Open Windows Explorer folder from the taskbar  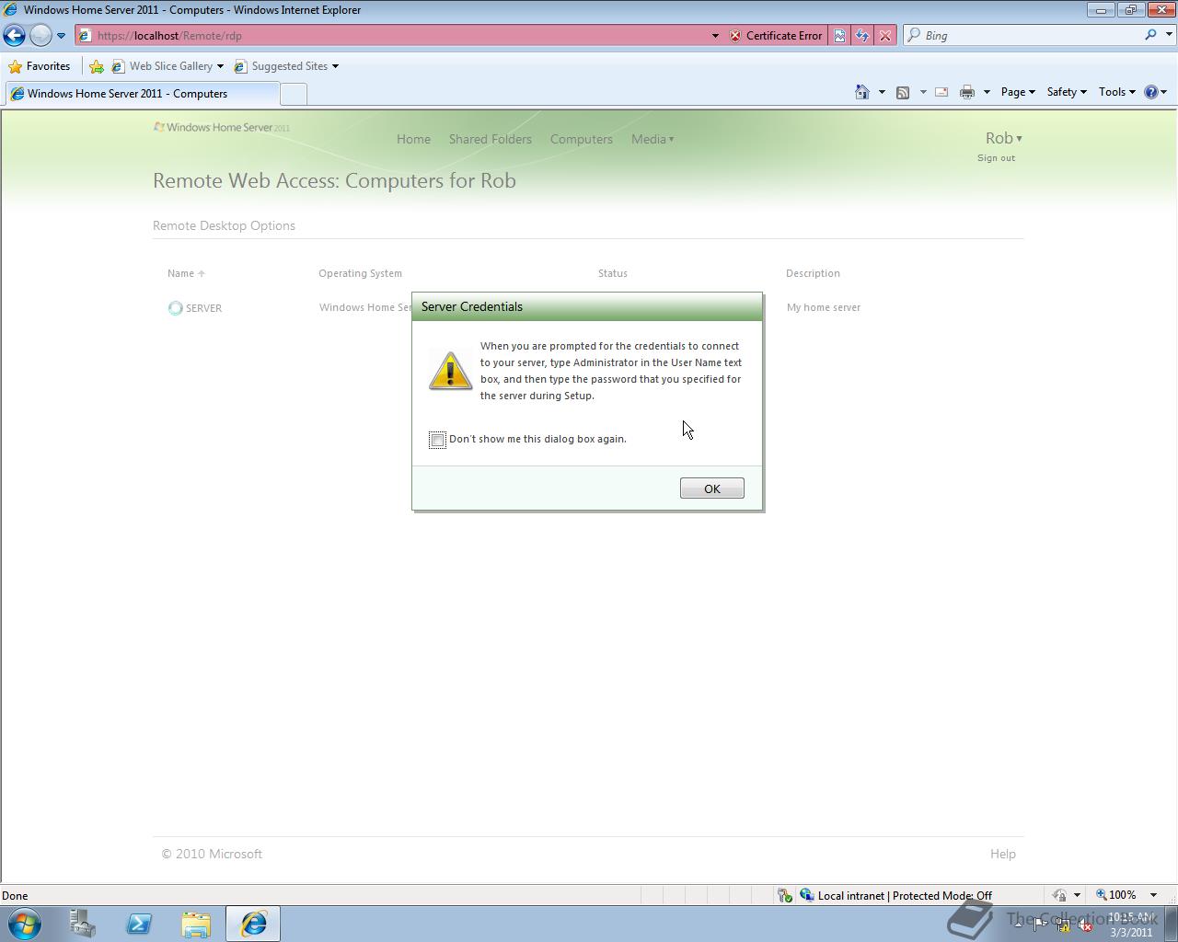[x=196, y=924]
